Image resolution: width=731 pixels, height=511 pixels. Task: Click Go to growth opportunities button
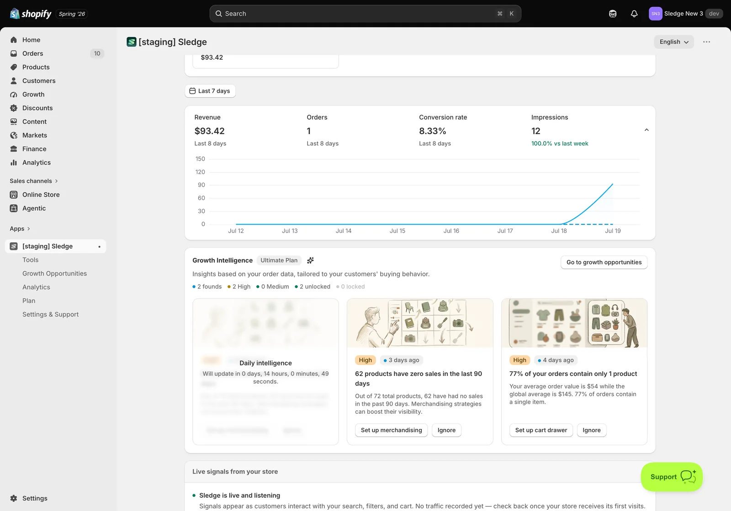tap(604, 262)
